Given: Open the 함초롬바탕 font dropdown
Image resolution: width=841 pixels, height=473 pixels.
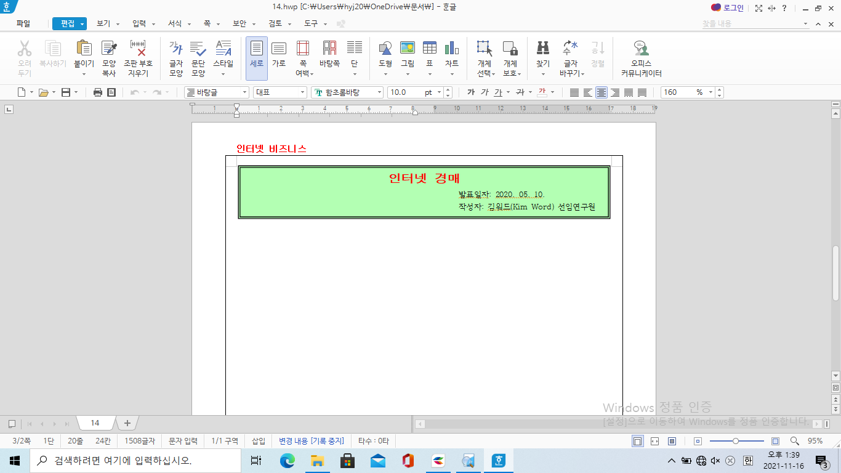Looking at the screenshot, I should click(379, 92).
